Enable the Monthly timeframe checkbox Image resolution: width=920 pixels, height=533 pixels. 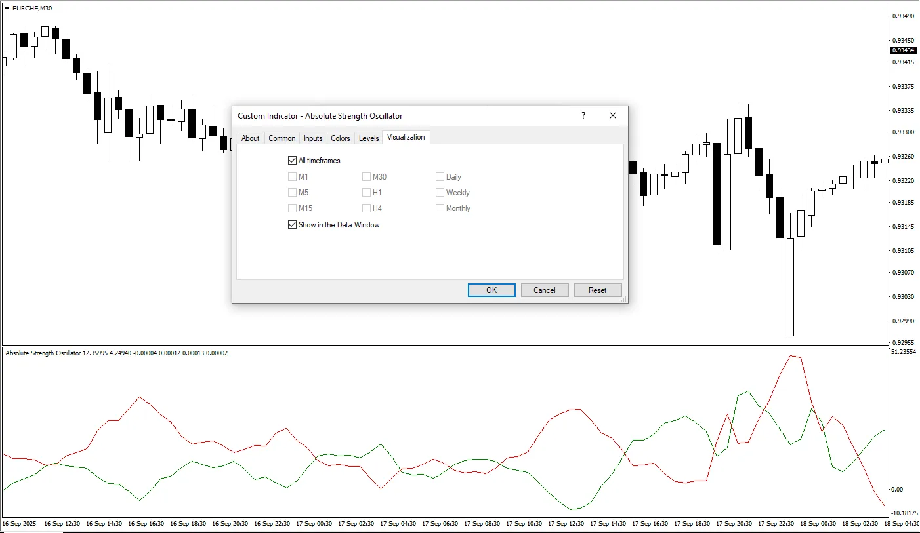point(440,208)
